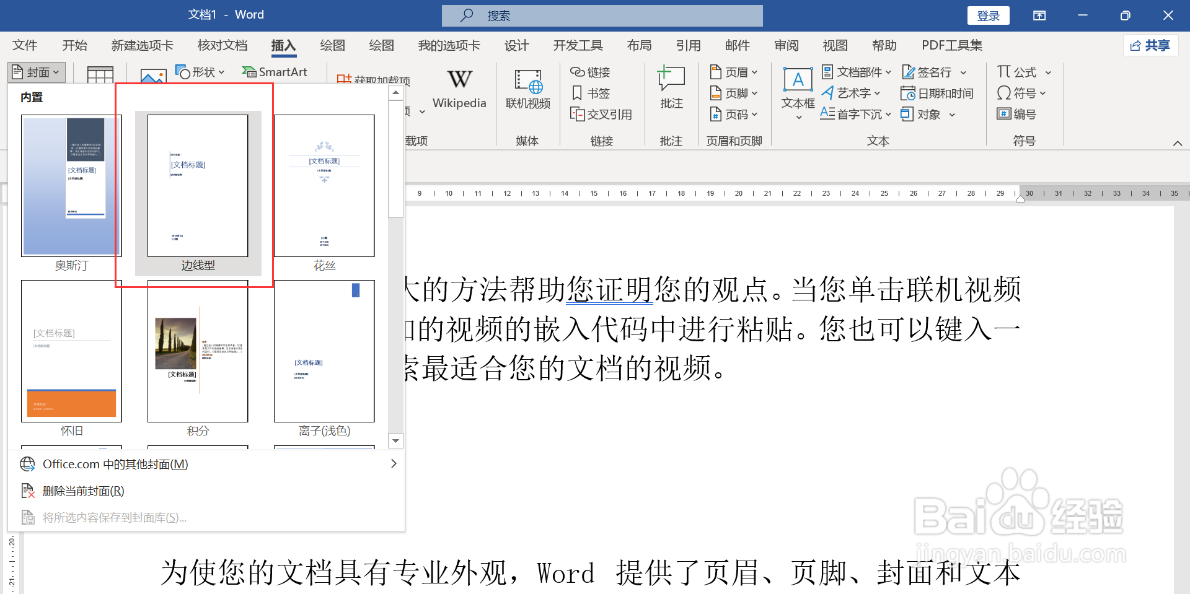This screenshot has width=1190, height=594.
Task: Switch to the 帮助 help tab
Action: point(884,46)
